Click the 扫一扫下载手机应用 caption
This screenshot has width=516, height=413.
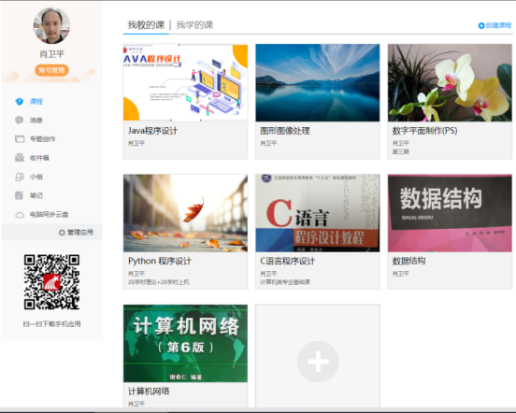51,324
